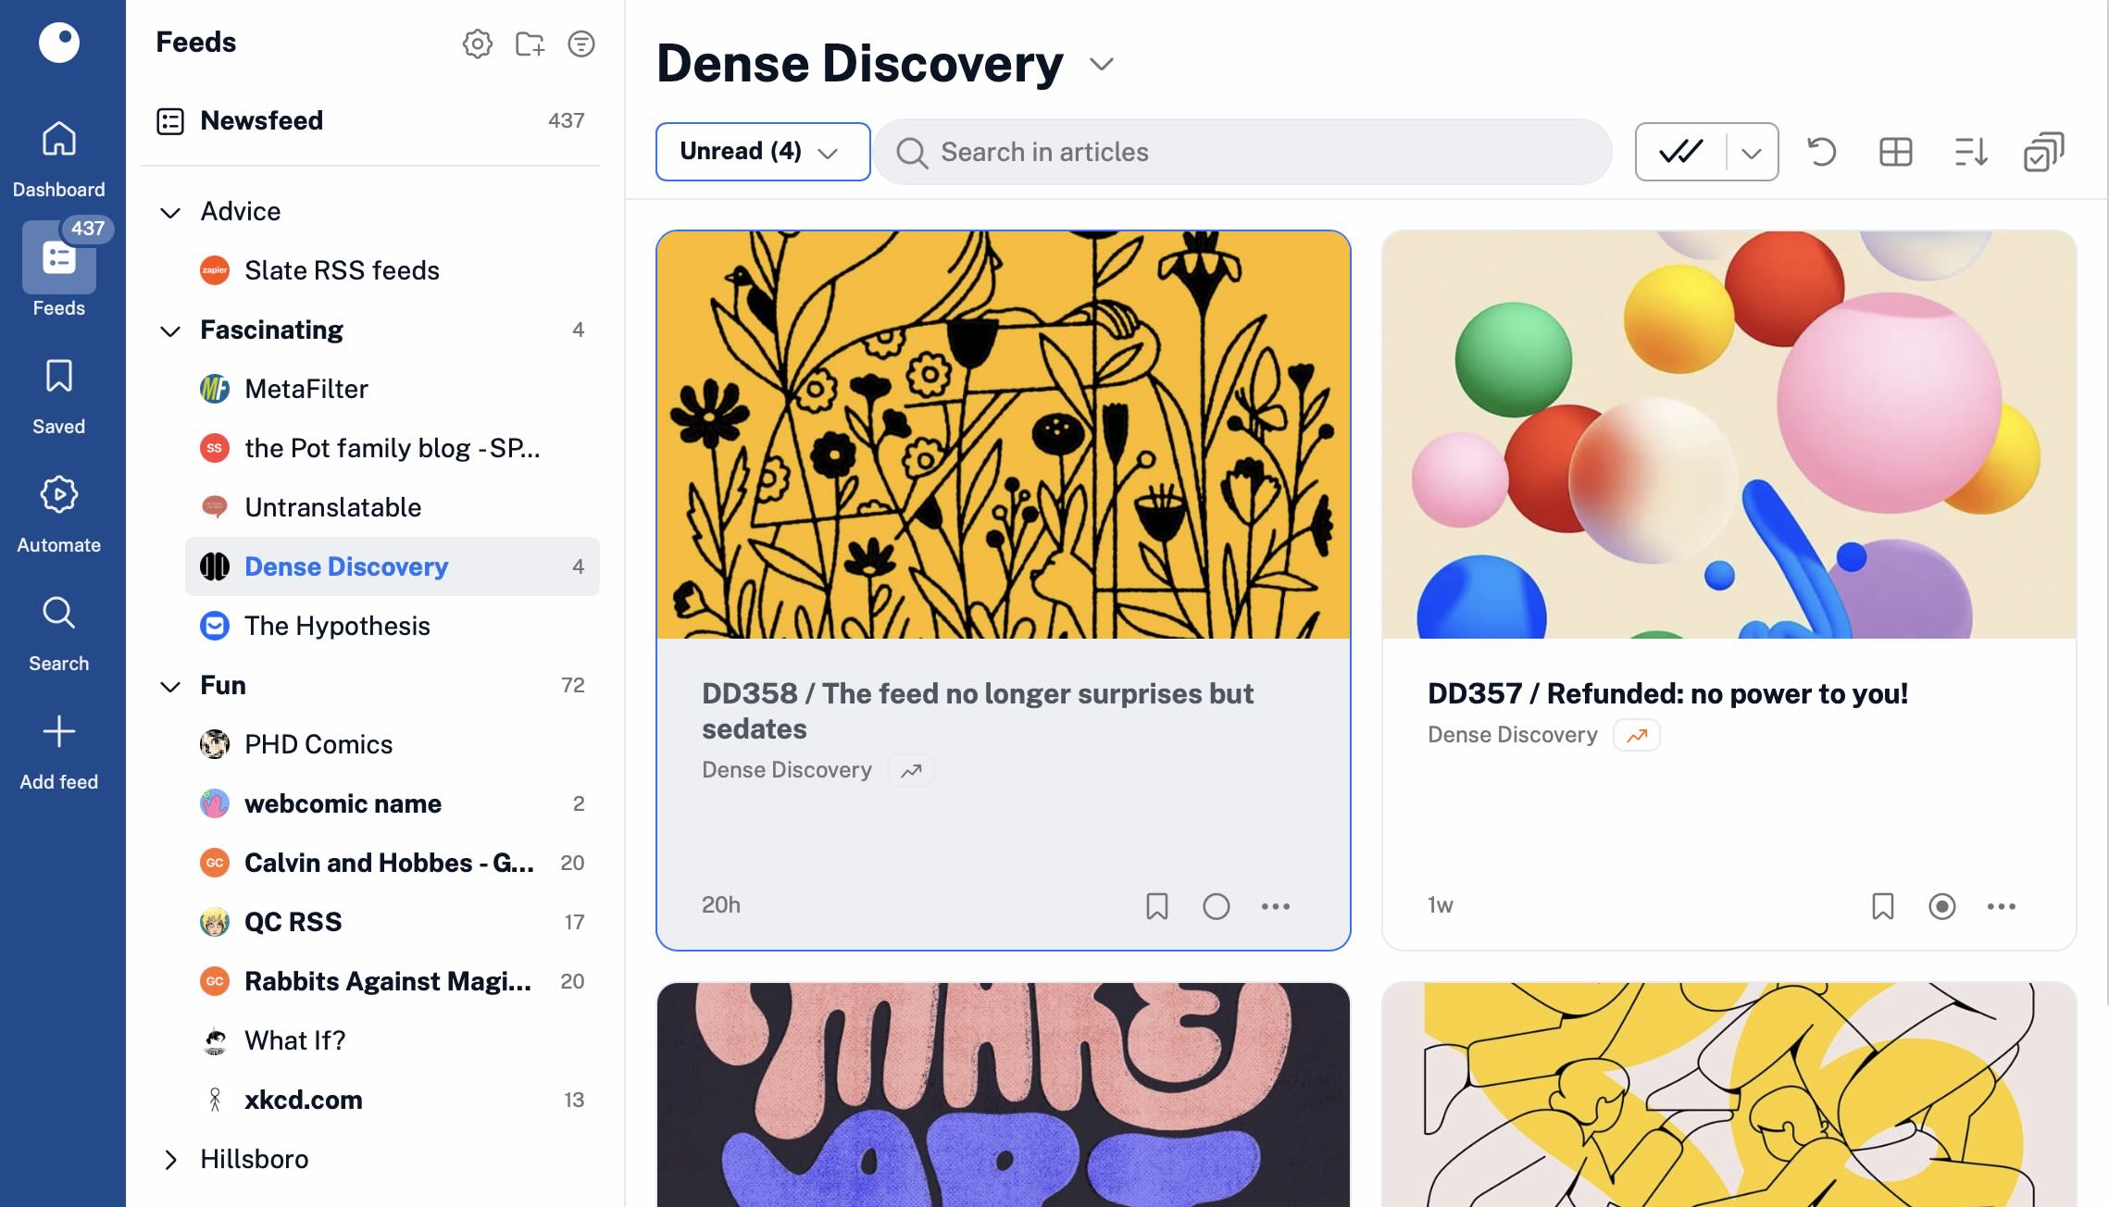Expand the Hillsboro folder
This screenshot has height=1207, width=2109.
[x=170, y=1160]
